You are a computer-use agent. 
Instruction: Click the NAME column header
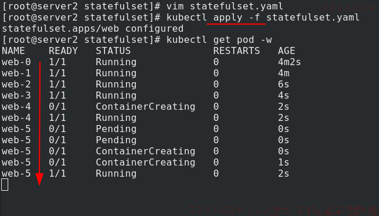pyautogui.click(x=14, y=51)
